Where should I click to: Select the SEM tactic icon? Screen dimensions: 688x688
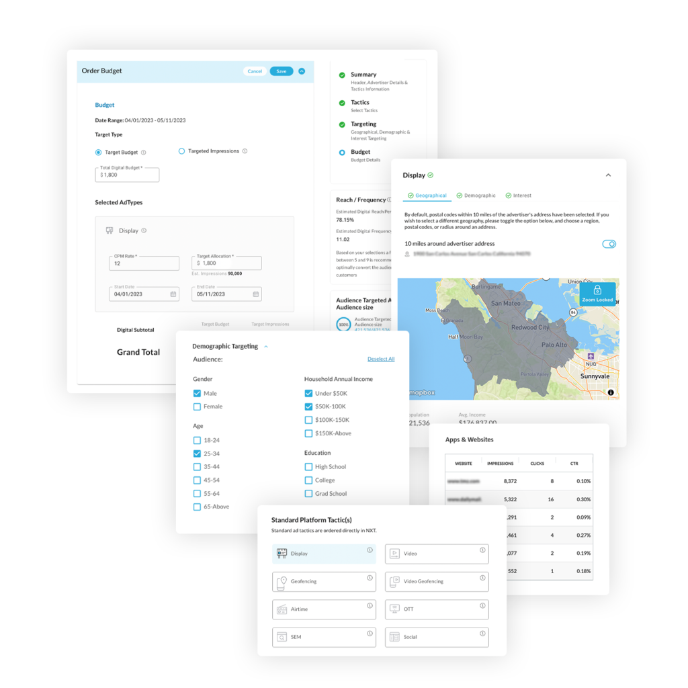282,637
